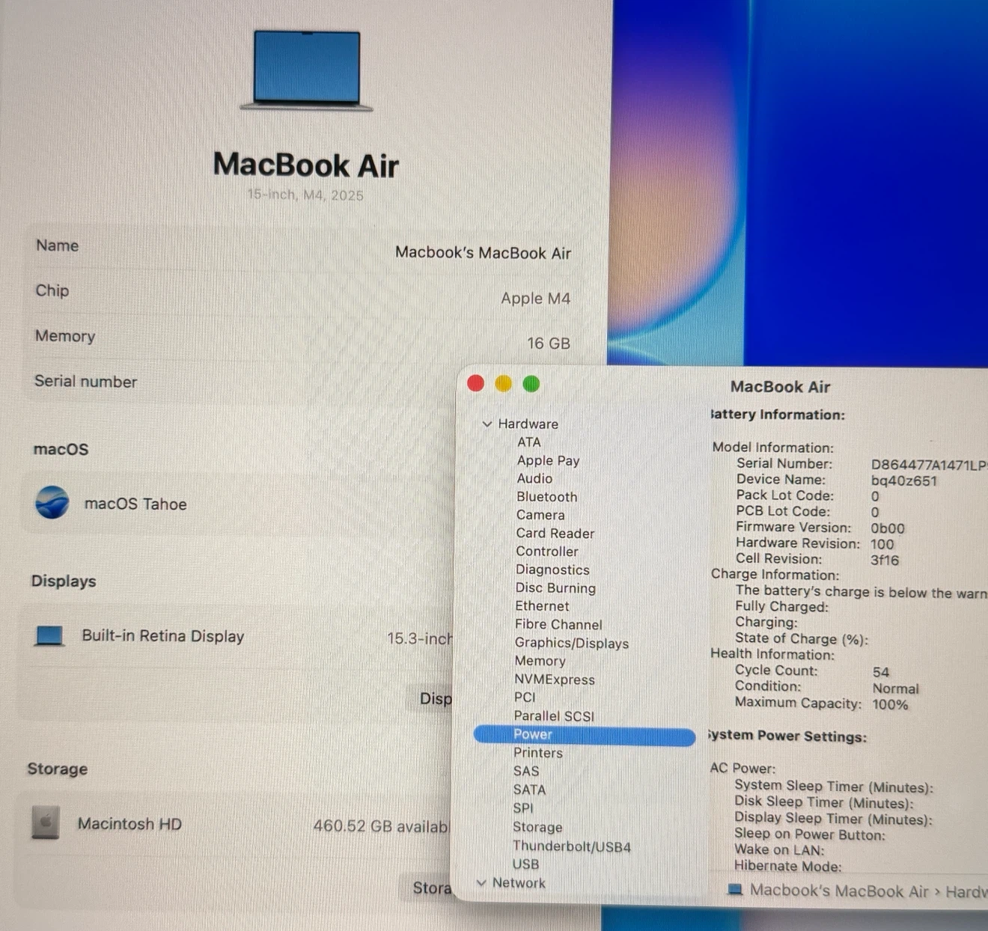This screenshot has width=988, height=931.
Task: Click the macOS Tahoe logo icon
Action: point(52,502)
